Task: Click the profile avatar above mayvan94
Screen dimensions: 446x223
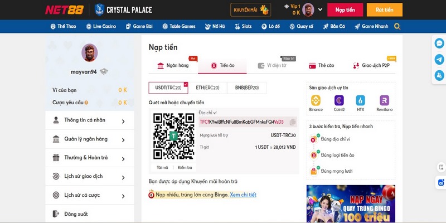Action: (x=90, y=52)
